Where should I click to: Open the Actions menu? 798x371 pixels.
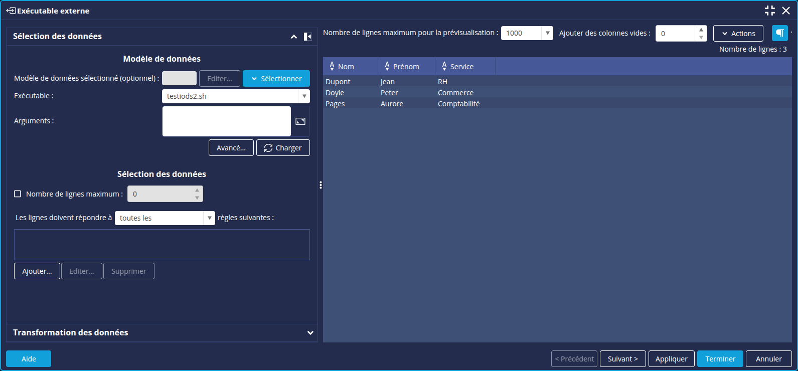738,34
